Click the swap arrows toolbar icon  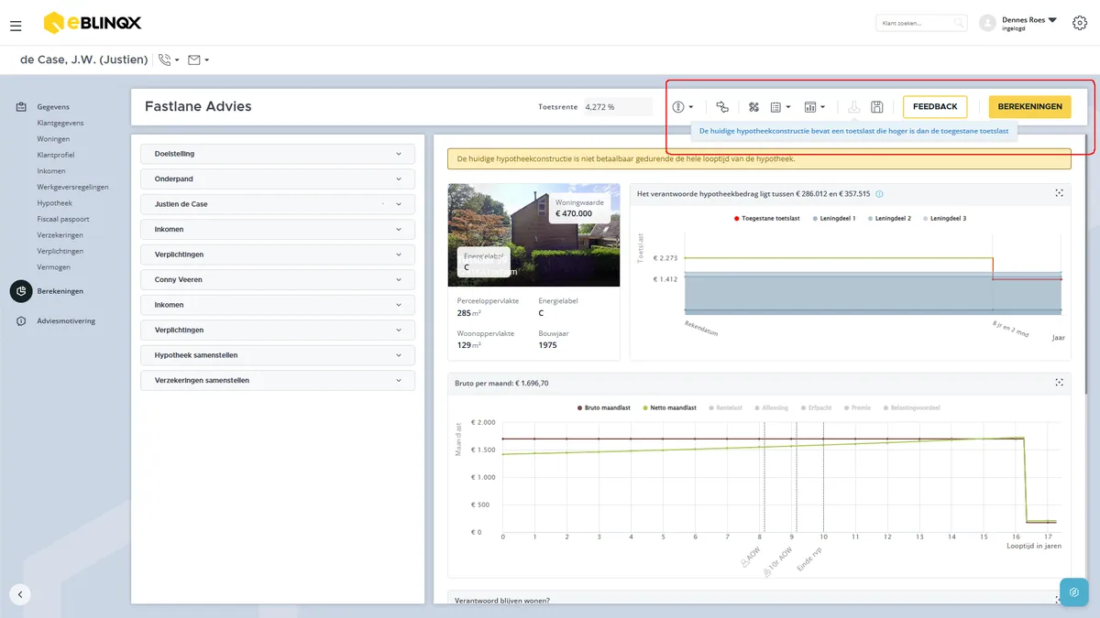[x=722, y=107]
